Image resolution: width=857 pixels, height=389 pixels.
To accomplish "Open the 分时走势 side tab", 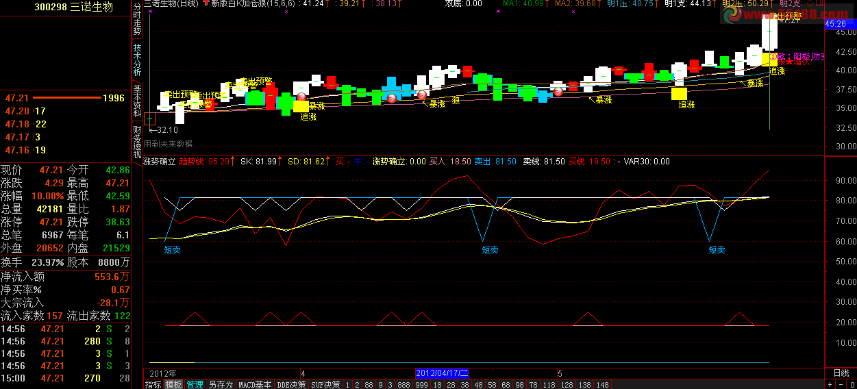I will pyautogui.click(x=137, y=20).
